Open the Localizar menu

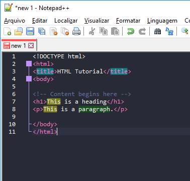tap(66, 21)
